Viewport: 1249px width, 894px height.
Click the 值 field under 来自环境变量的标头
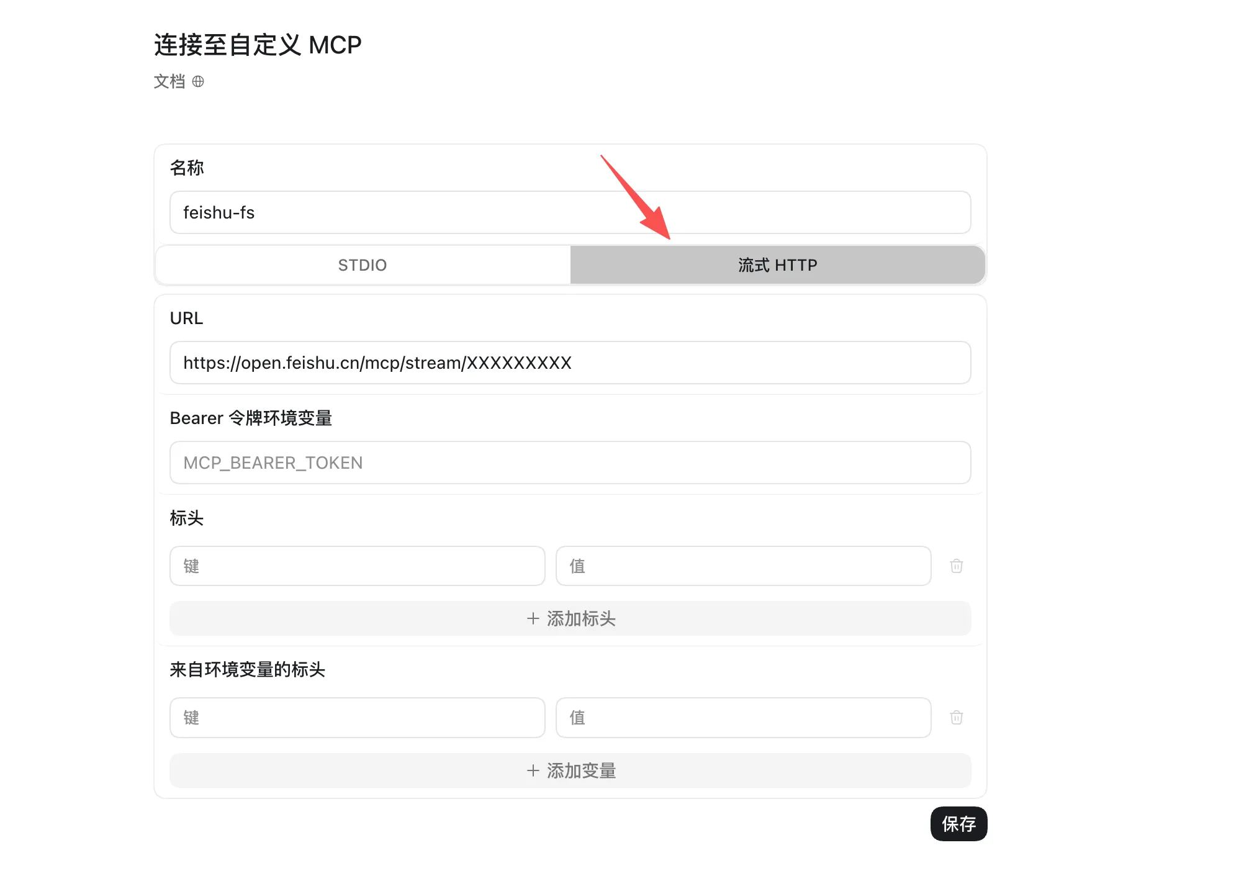pyautogui.click(x=744, y=718)
